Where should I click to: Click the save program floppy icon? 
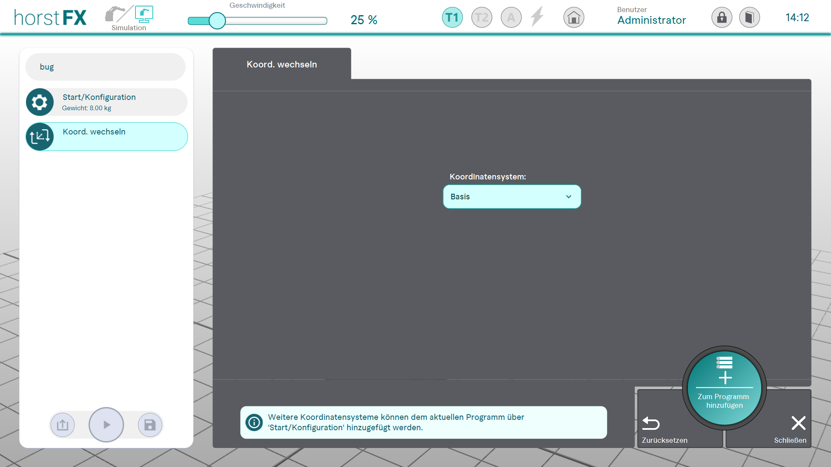[x=150, y=425]
